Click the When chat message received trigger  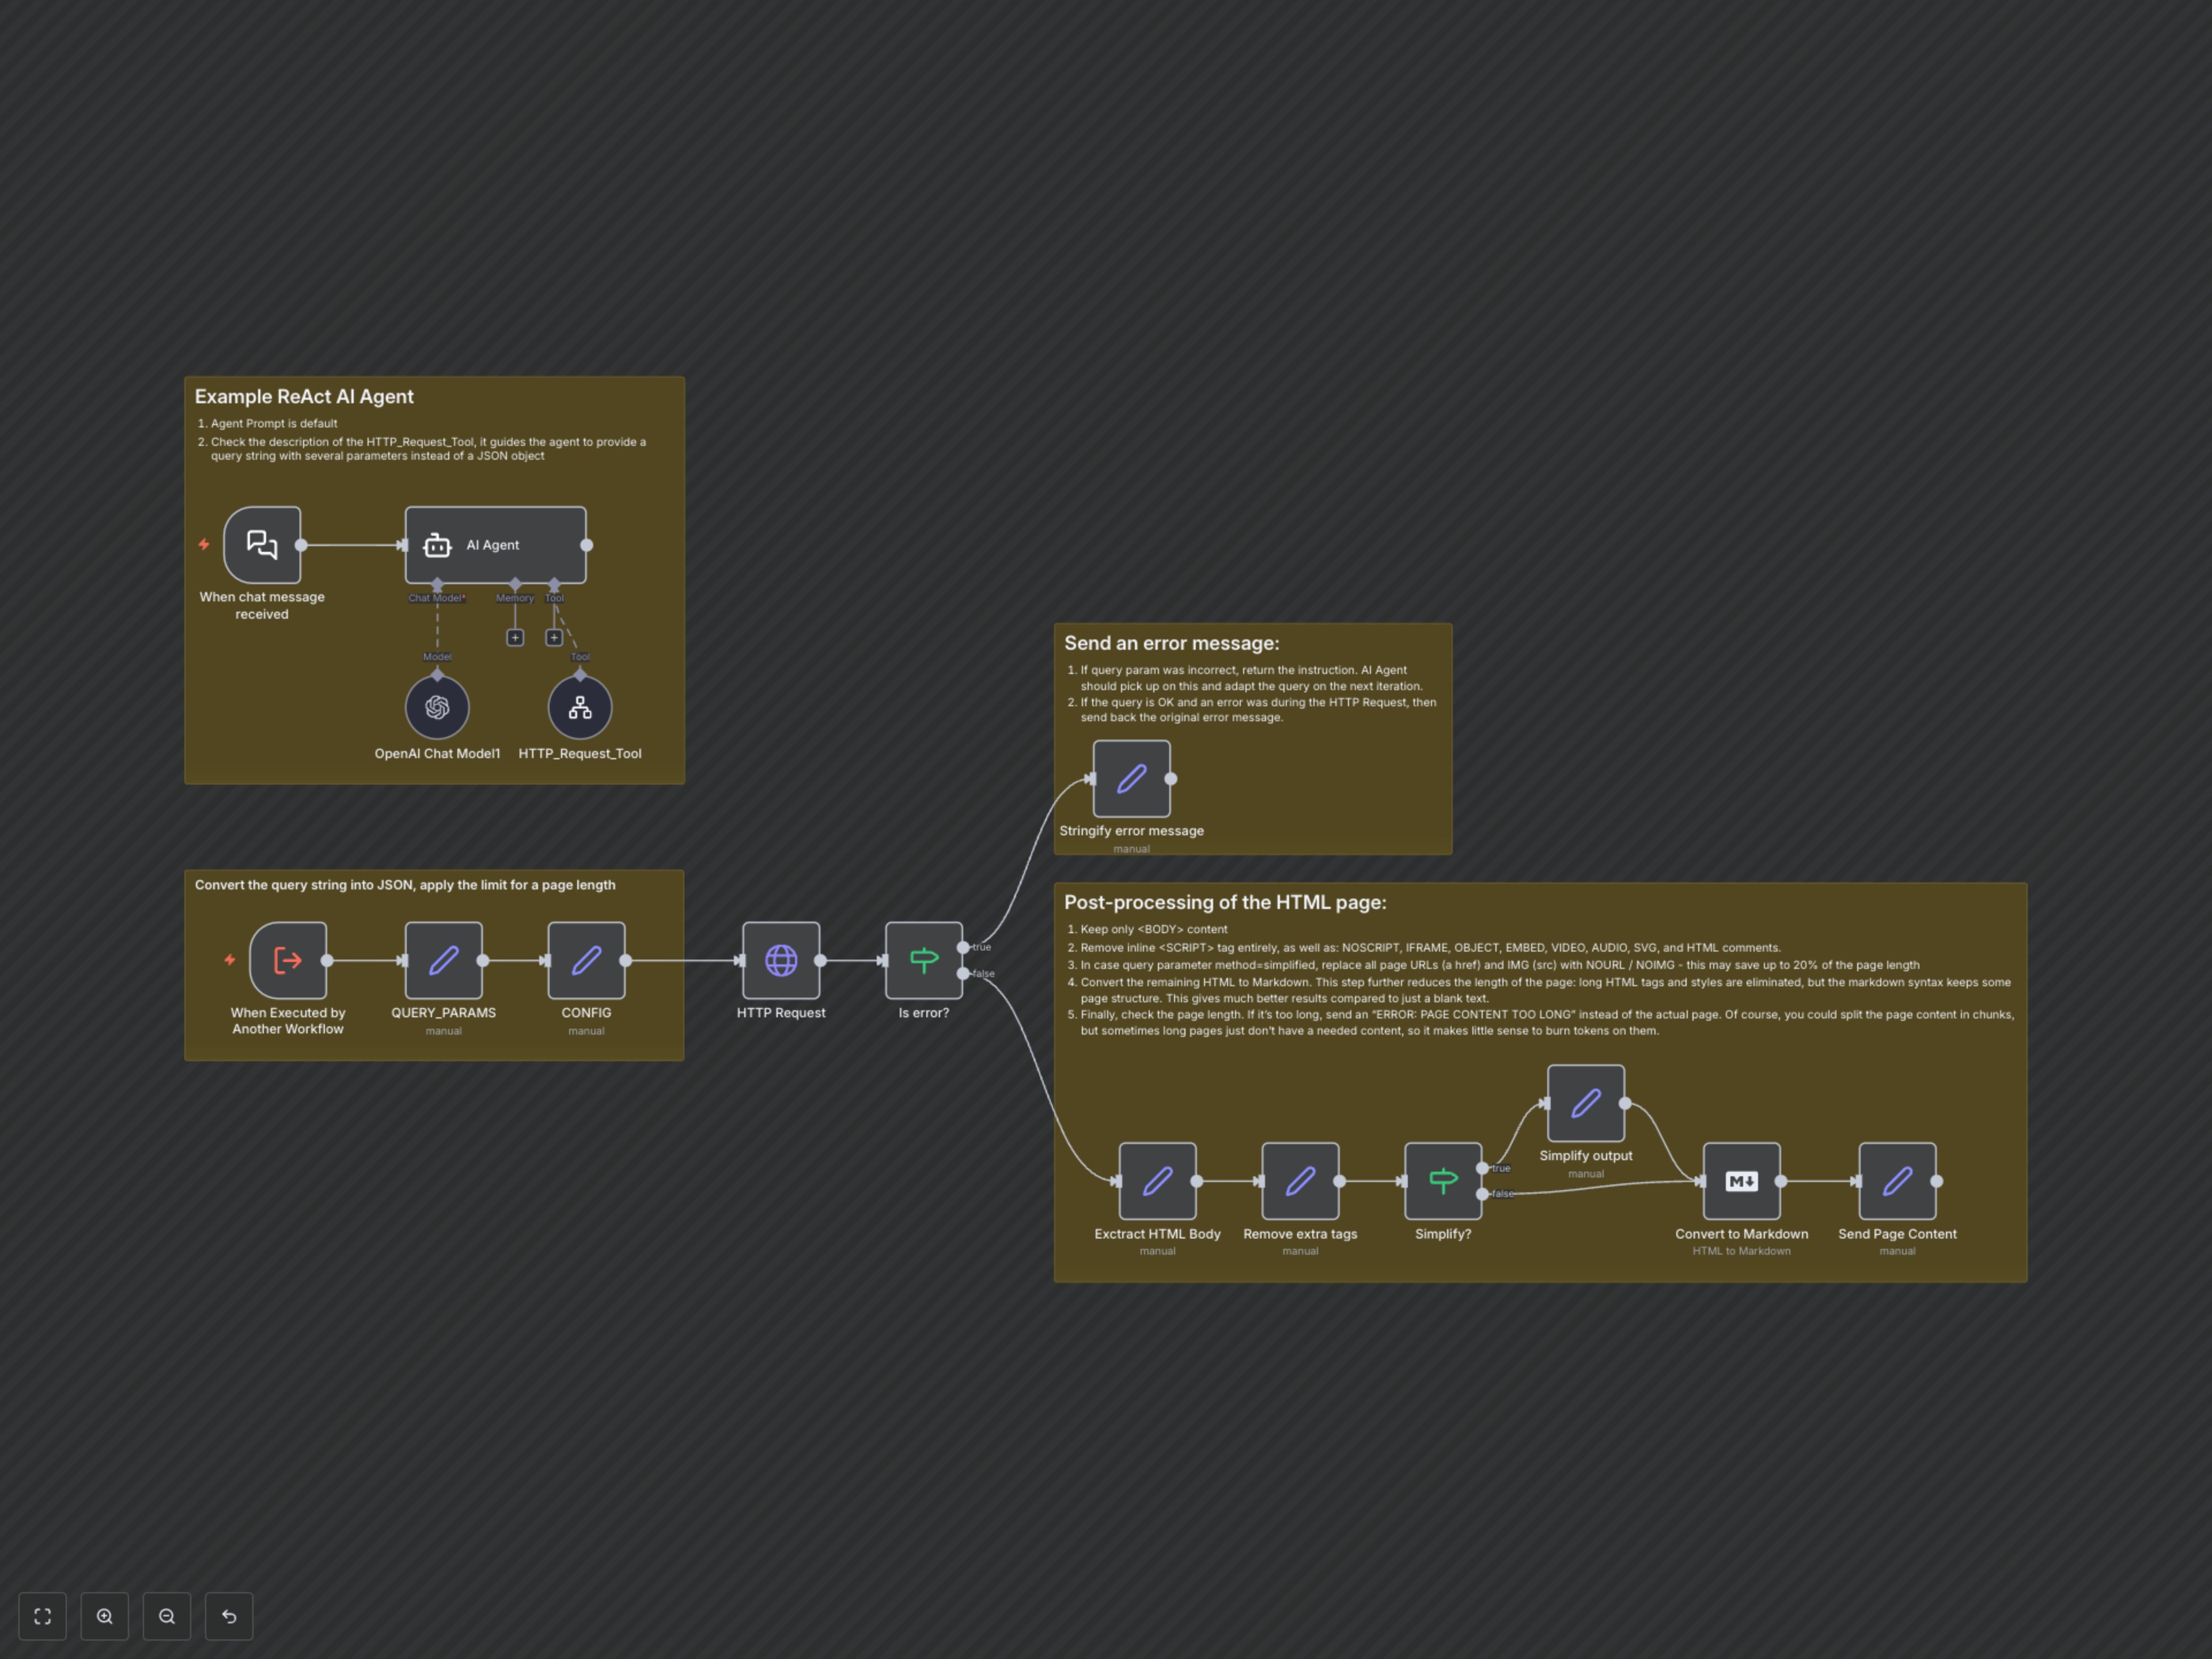[x=261, y=545]
